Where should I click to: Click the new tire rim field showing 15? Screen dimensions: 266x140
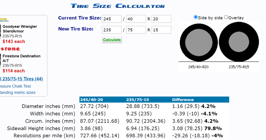(161, 30)
